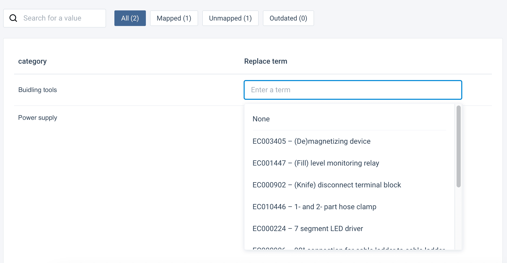Select the partially visible cable ladder option
Screen dimensions: 507x263
click(x=348, y=248)
